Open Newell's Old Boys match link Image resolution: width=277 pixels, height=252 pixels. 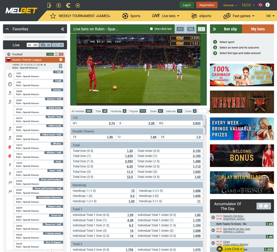coord(233,216)
